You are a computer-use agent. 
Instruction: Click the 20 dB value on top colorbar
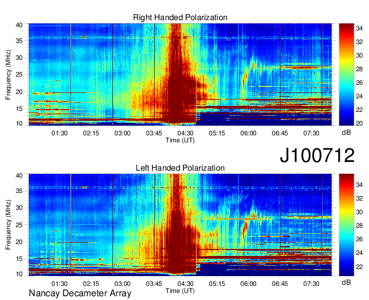[359, 123]
